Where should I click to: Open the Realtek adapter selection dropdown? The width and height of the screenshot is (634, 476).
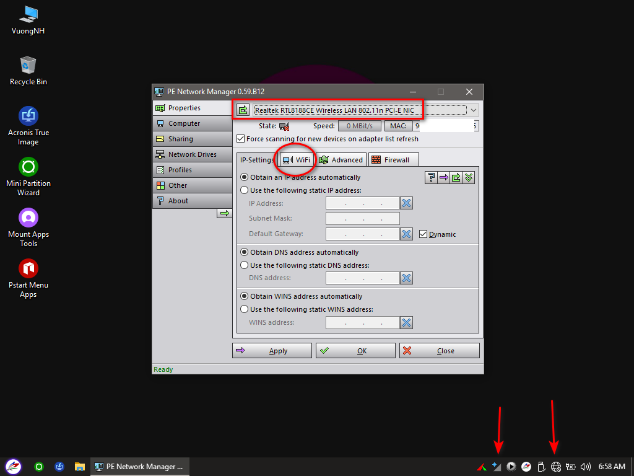(473, 110)
